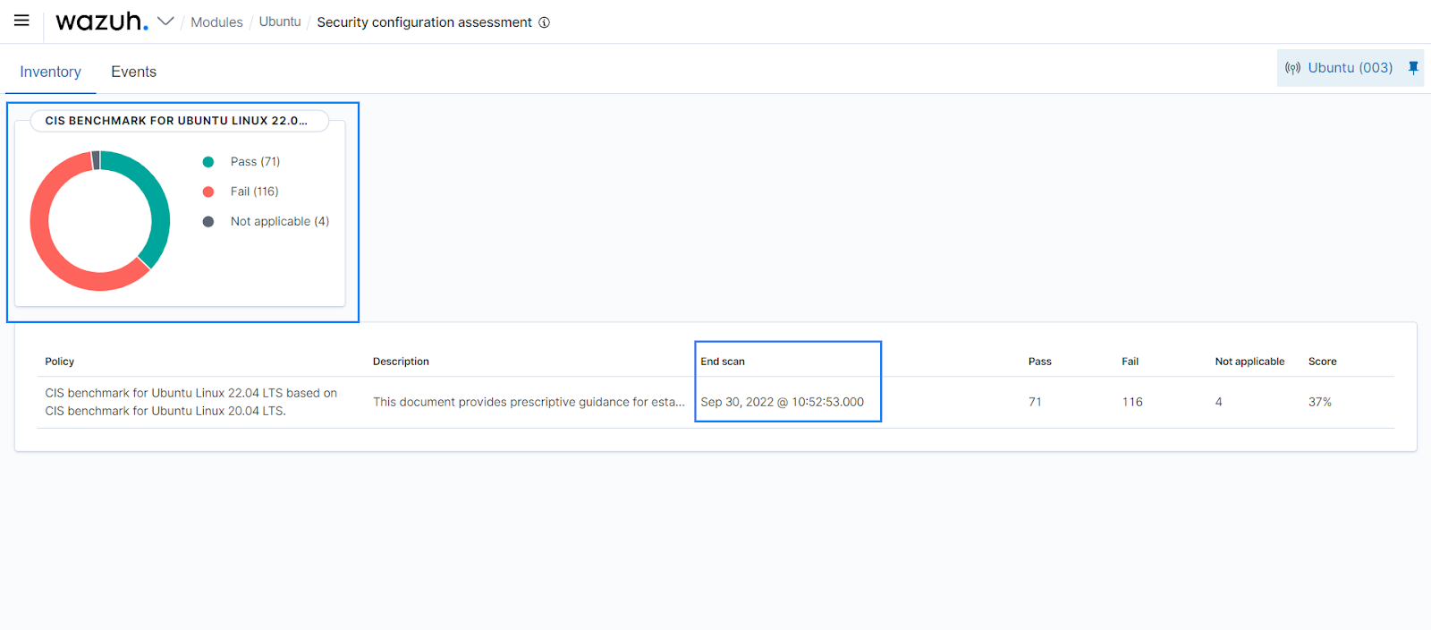Expand the Wazuh app dropdown chevron
The width and height of the screenshot is (1431, 630).
tap(165, 21)
